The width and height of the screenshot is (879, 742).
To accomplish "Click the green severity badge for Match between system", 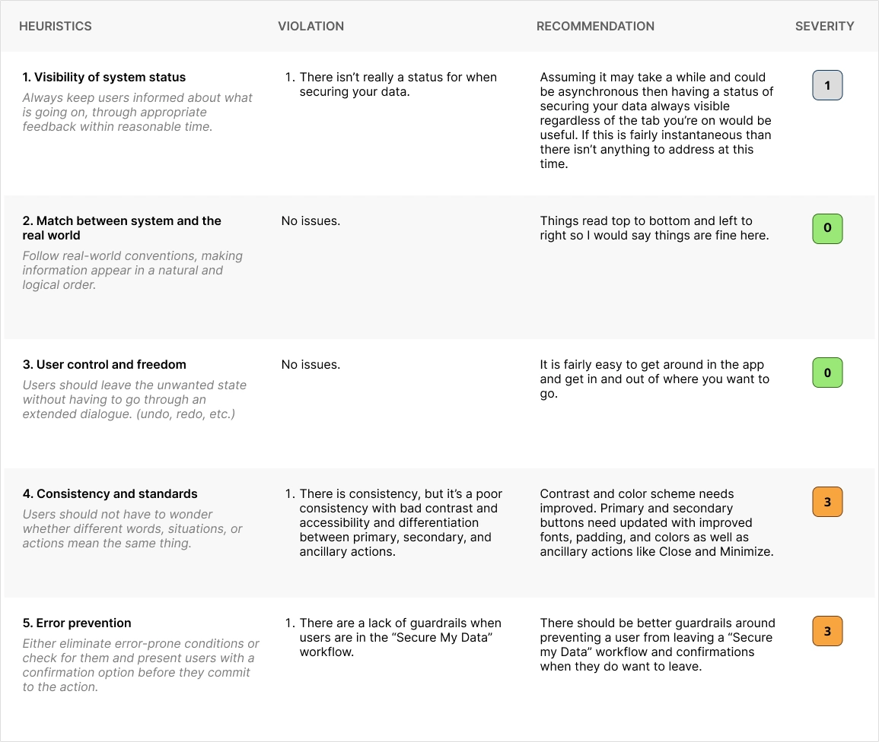I will pyautogui.click(x=827, y=228).
